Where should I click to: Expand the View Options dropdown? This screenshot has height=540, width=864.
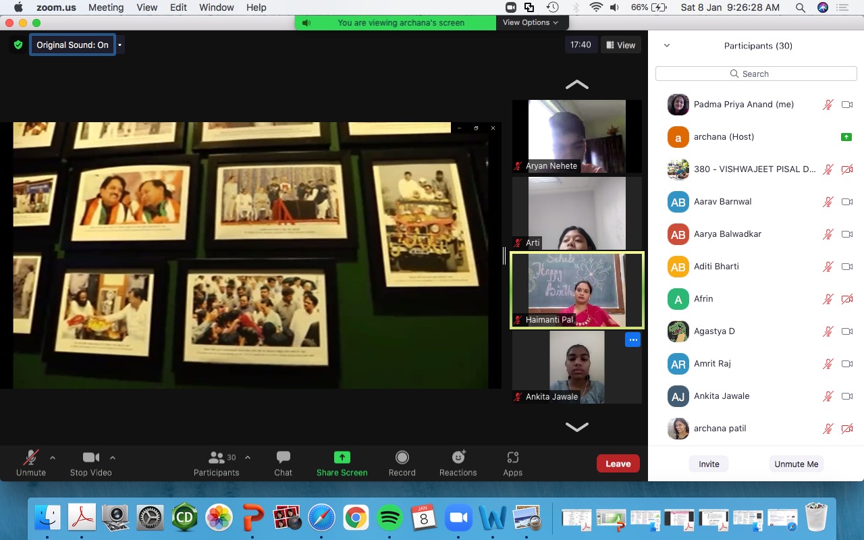(531, 22)
